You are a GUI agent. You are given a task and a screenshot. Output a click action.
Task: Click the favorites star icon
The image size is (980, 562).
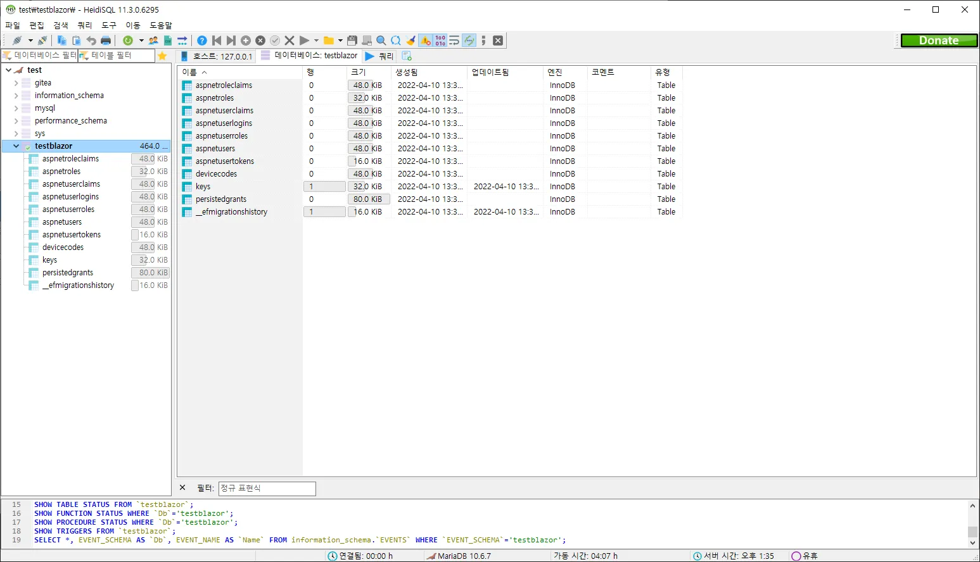[x=162, y=56]
